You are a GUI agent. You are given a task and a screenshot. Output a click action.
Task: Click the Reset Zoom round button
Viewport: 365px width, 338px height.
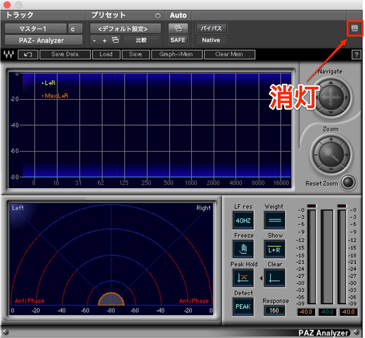pos(348,182)
